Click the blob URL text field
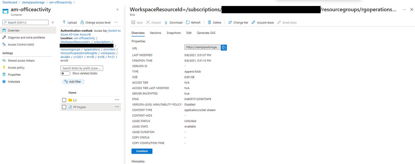The image size is (415, 164). point(202,47)
